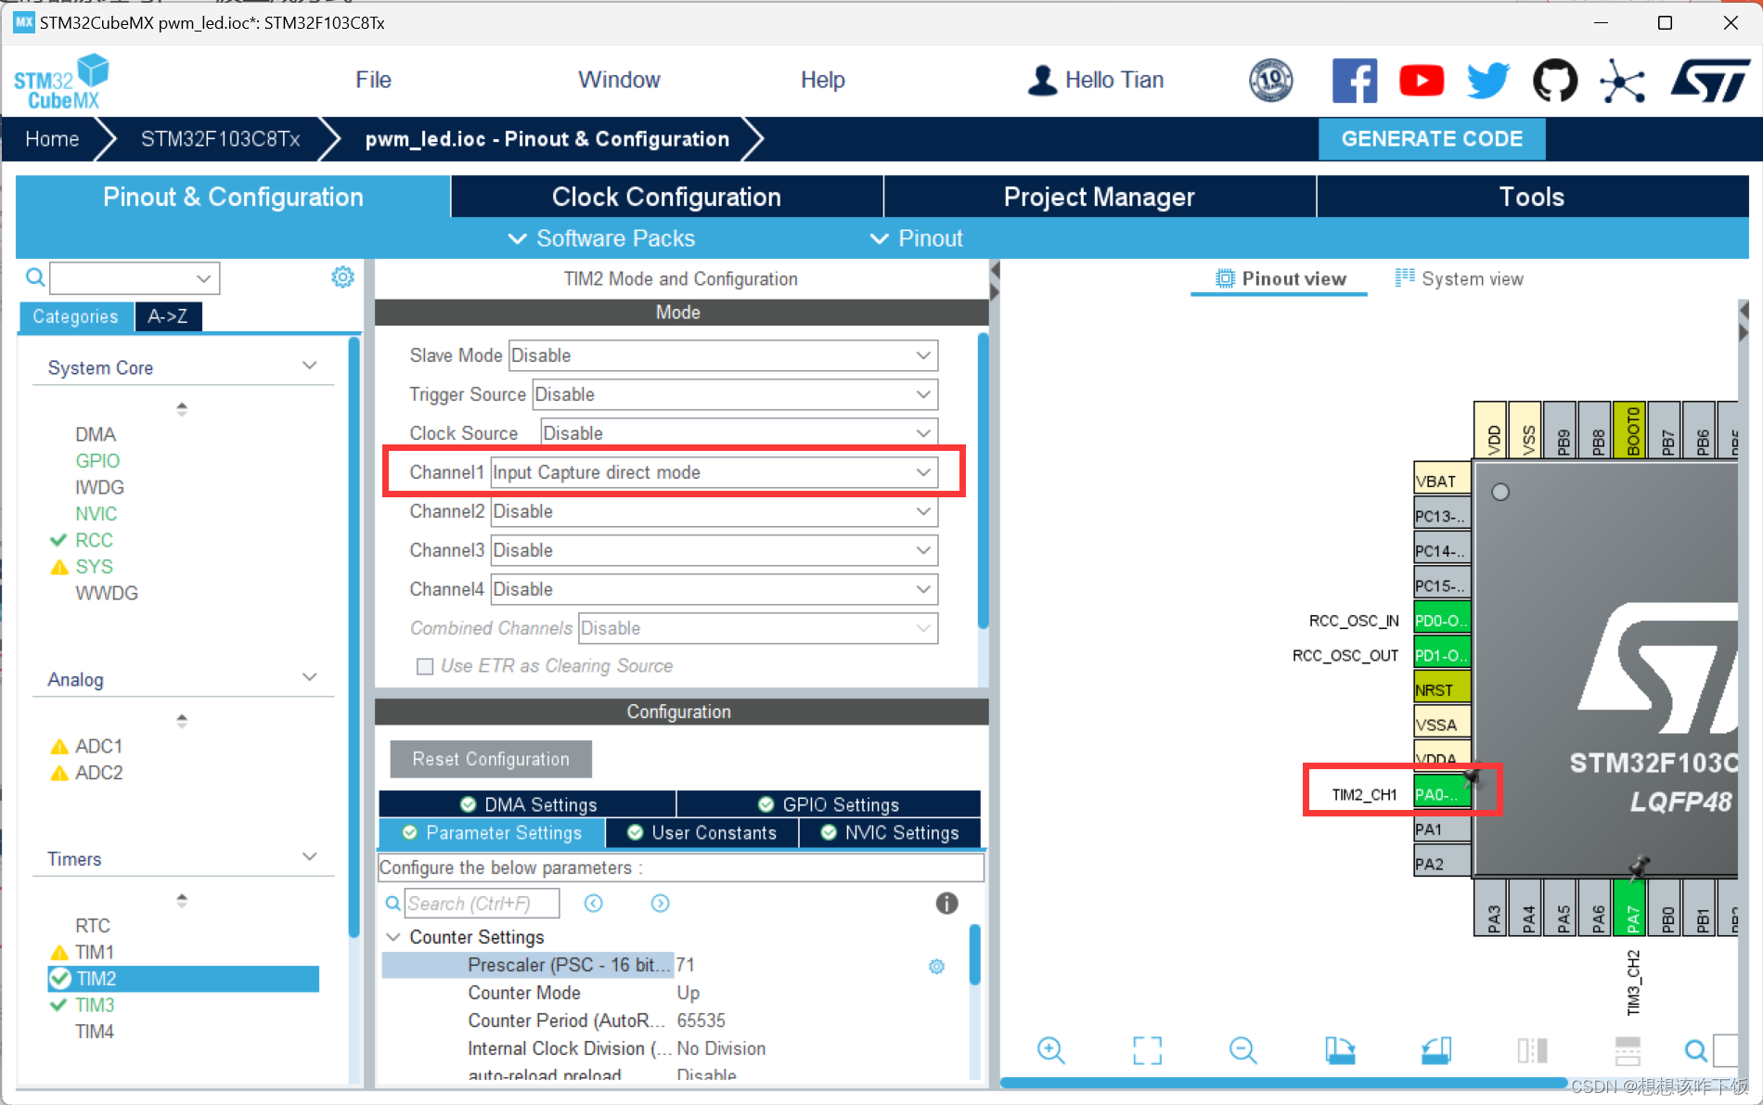Viewport: 1763px width, 1105px height.
Task: Rotate chip clockwise icon
Action: [1339, 1050]
